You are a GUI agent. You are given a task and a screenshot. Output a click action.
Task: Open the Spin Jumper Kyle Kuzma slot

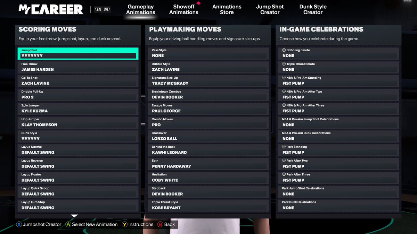[x=78, y=109]
